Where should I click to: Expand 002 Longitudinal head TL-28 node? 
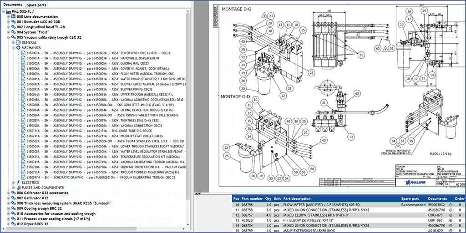[9, 27]
